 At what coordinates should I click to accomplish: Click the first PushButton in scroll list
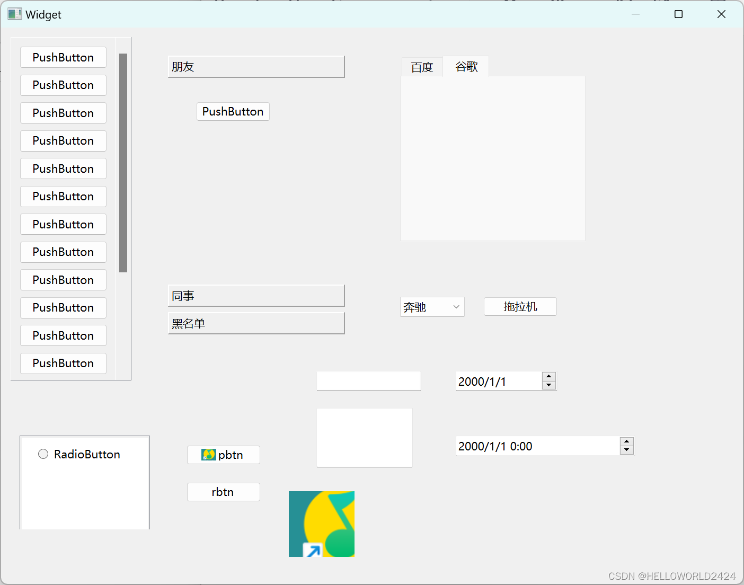(x=63, y=57)
